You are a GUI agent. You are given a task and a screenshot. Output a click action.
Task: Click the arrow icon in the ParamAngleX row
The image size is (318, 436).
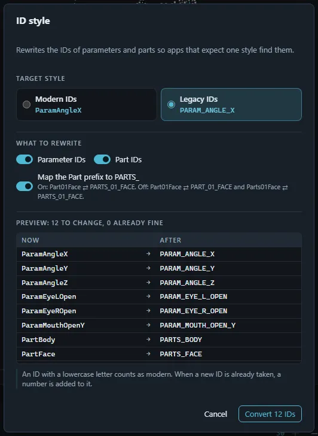click(148, 254)
